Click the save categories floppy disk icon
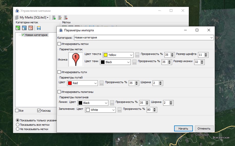This screenshot has width=235, height=146. [39, 28]
